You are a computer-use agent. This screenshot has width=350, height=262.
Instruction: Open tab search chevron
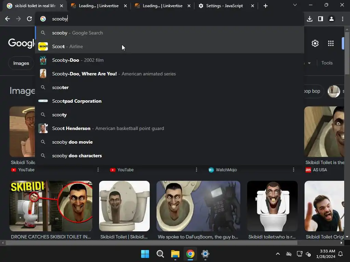[295, 5]
